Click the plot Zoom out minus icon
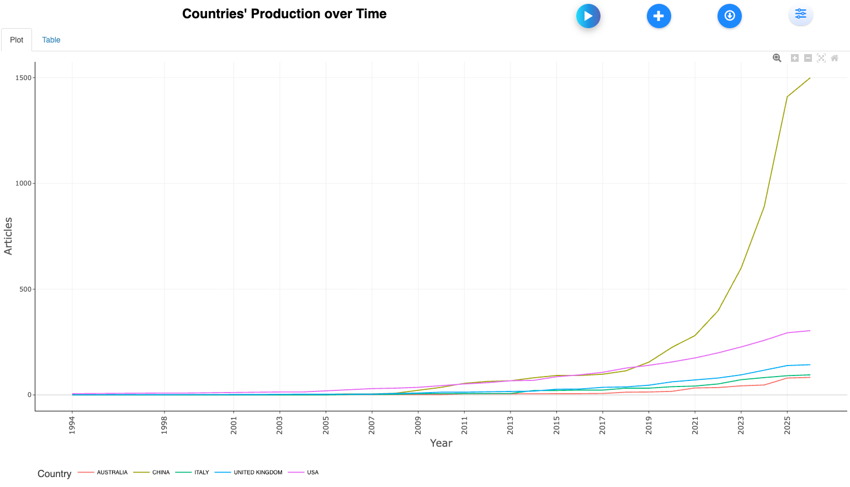This screenshot has width=850, height=487. pyautogui.click(x=808, y=58)
